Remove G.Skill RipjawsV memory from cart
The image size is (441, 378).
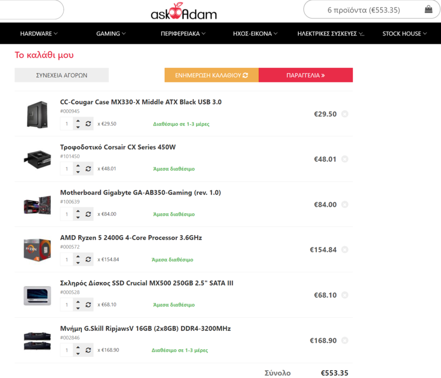click(x=344, y=341)
